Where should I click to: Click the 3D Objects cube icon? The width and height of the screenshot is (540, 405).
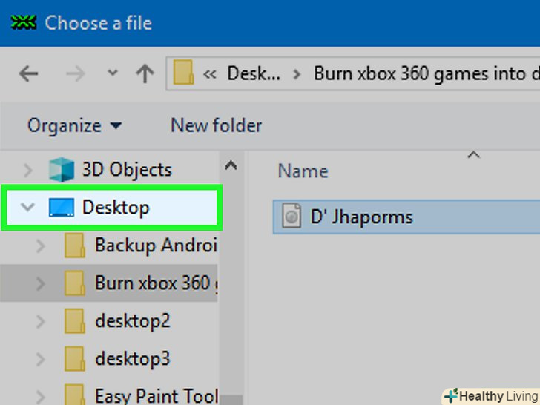[62, 169]
